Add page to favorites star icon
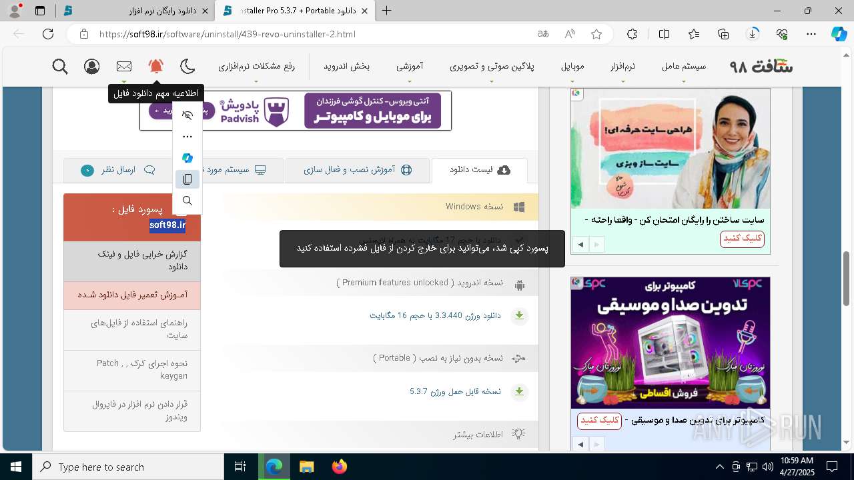854x480 pixels. [x=596, y=34]
